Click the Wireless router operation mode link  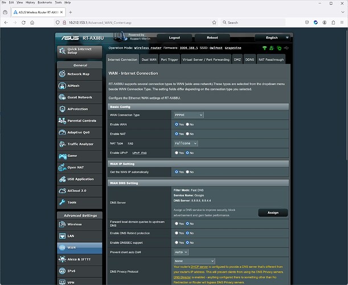coord(148,48)
